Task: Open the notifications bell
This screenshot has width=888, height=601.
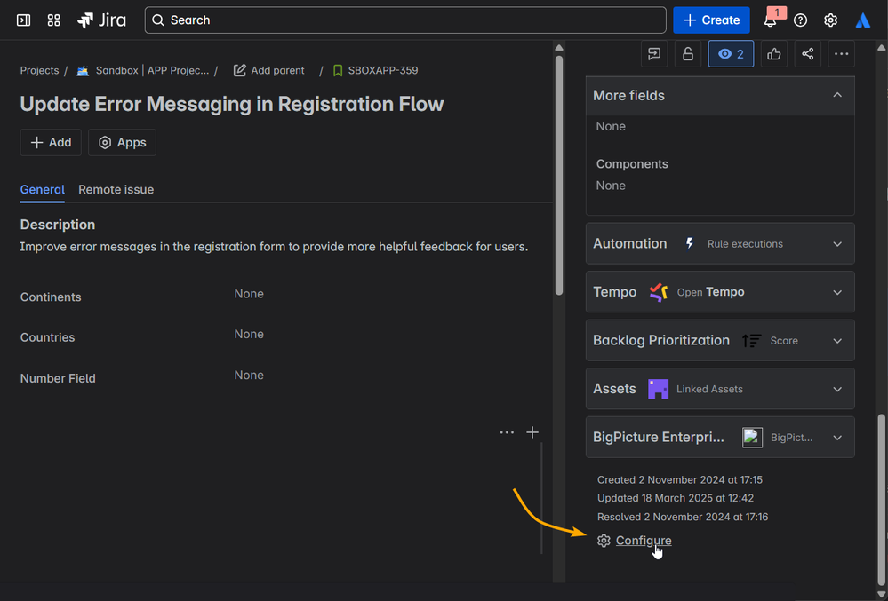Action: point(770,20)
